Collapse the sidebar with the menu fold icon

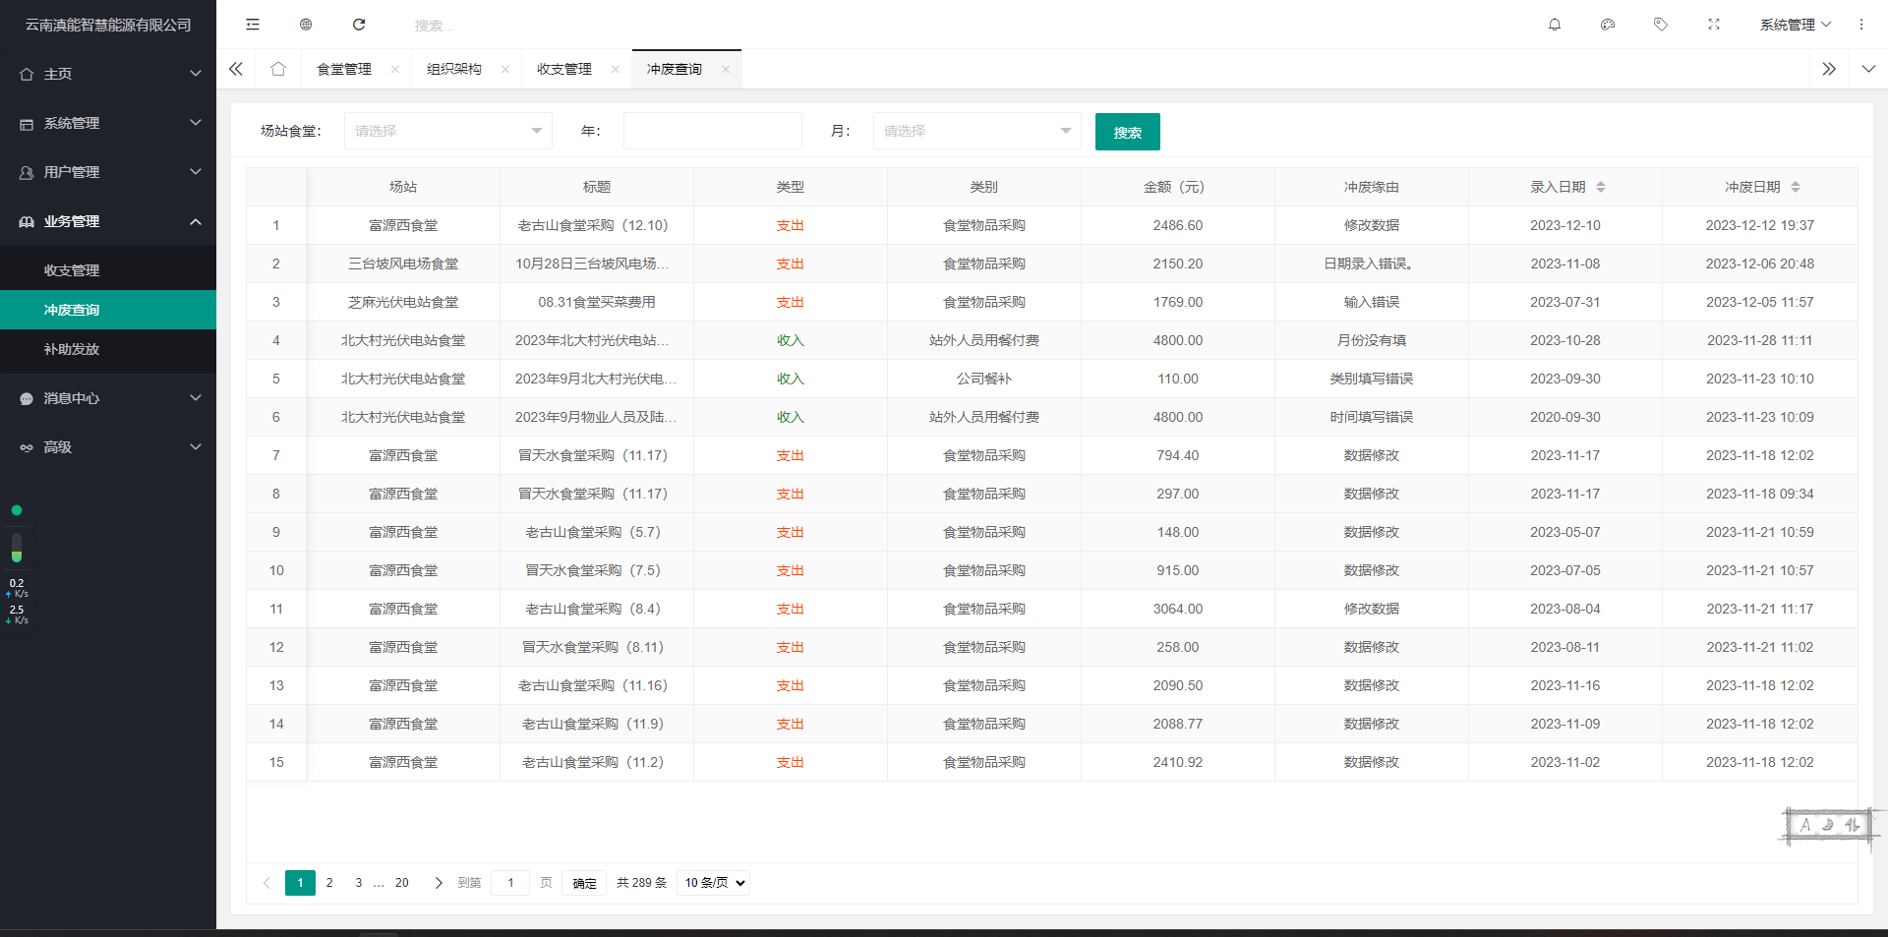coord(253,25)
